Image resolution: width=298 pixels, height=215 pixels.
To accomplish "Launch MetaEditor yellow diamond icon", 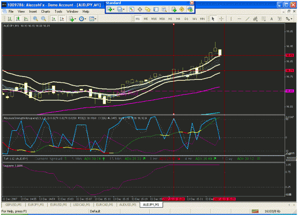I will (x=182, y=9).
